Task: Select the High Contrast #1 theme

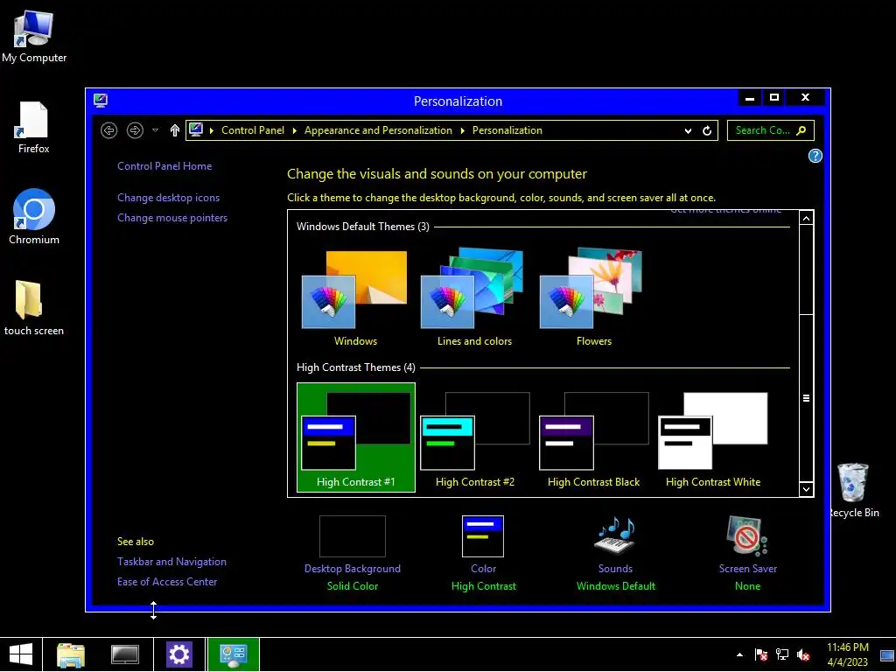Action: (x=355, y=437)
